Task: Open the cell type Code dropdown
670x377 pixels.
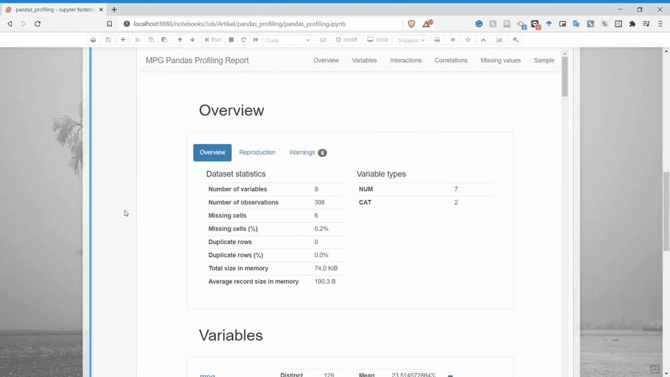Action: pos(288,40)
